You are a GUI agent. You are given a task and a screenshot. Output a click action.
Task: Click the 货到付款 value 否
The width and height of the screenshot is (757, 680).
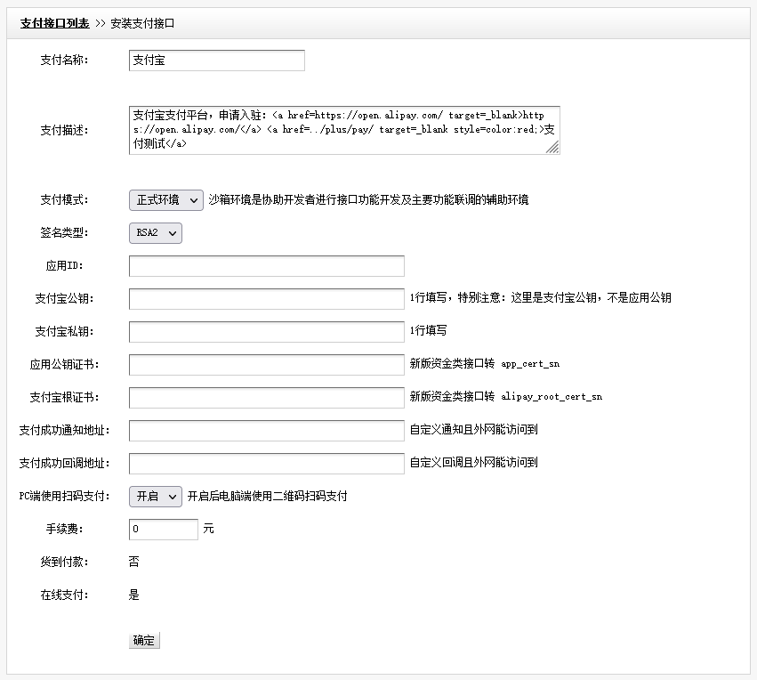(134, 563)
